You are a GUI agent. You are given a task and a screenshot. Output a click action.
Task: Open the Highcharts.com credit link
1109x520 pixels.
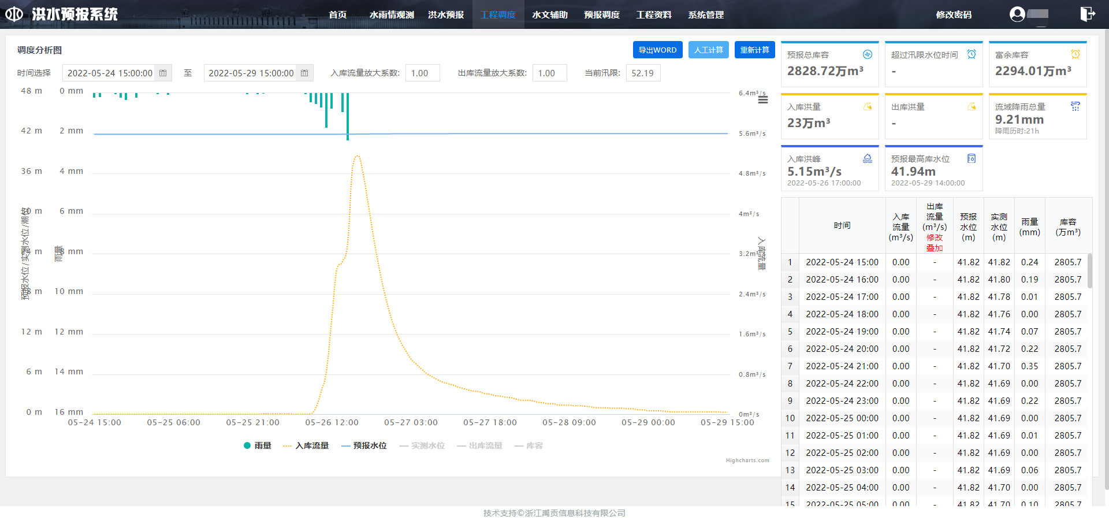(747, 460)
